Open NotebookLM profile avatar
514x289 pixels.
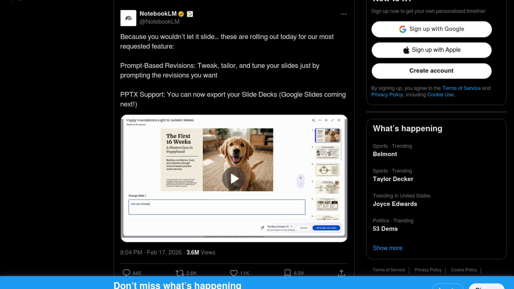point(128,18)
